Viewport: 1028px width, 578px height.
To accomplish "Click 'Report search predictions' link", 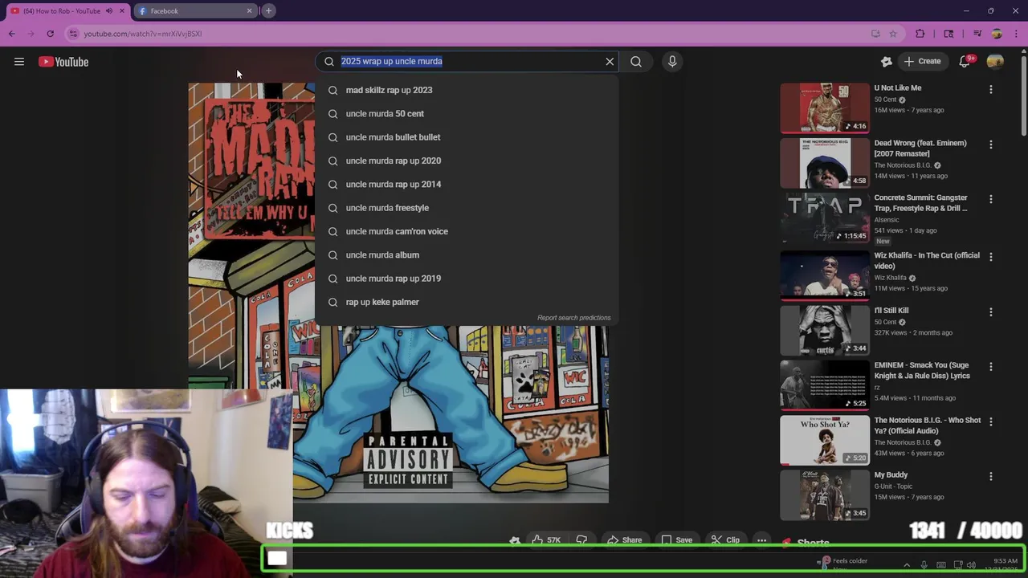I will click(x=573, y=318).
